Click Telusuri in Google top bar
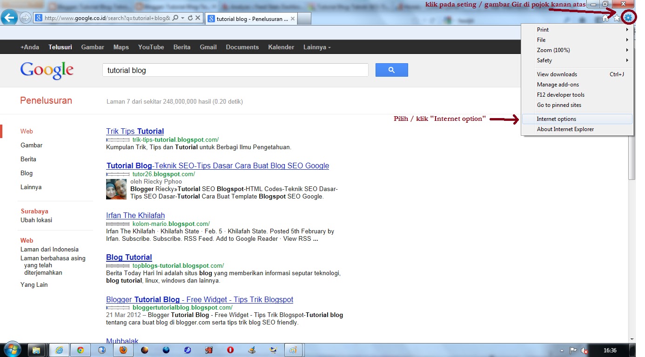Screen dimensions: 645x357 point(60,47)
